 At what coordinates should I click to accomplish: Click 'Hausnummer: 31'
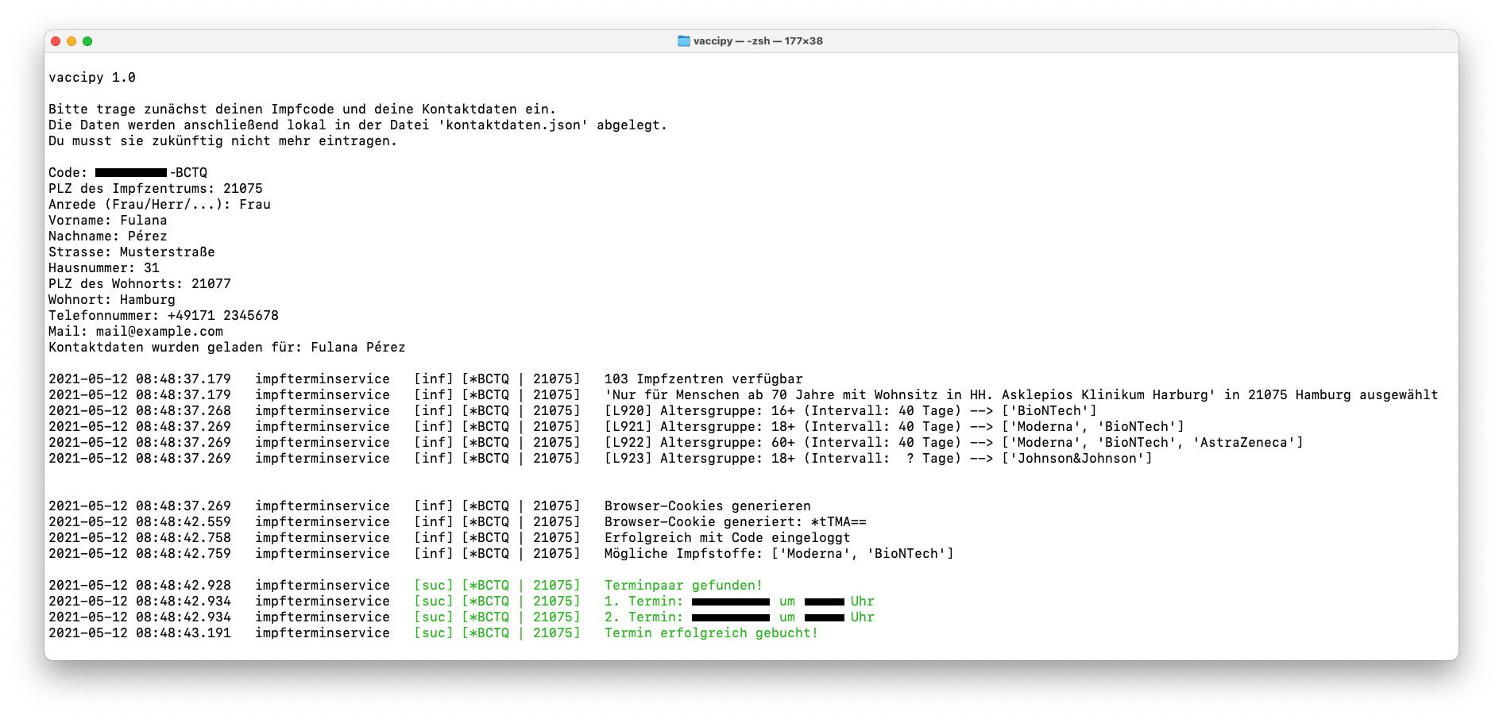tap(104, 268)
